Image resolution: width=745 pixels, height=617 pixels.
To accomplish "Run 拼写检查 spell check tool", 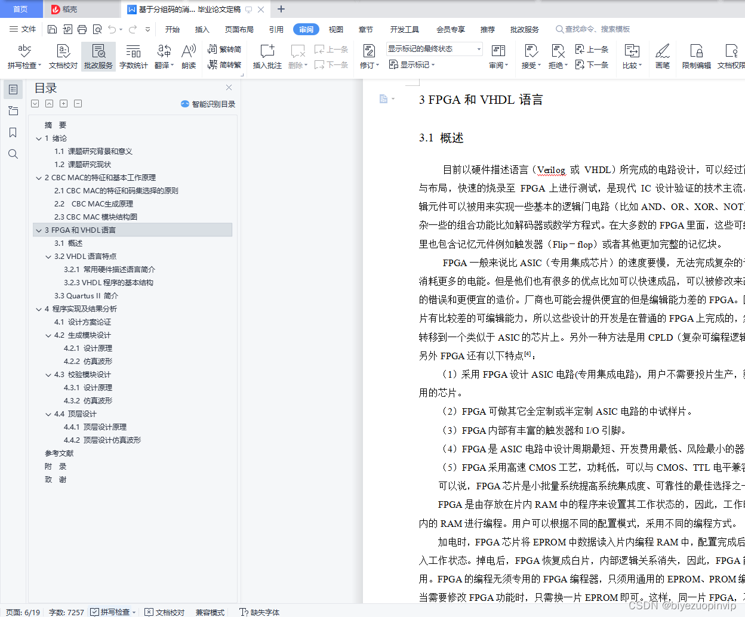I will point(24,57).
